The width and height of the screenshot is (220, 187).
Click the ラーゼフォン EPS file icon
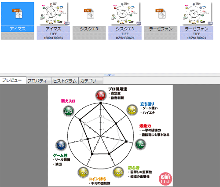point(161,14)
